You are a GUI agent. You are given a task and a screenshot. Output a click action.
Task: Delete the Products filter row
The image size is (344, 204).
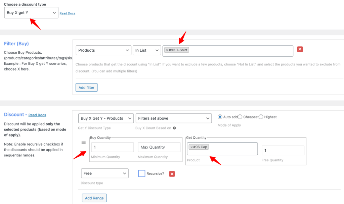click(300, 49)
